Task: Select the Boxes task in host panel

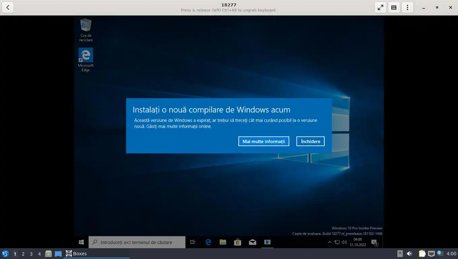Action: point(97,254)
